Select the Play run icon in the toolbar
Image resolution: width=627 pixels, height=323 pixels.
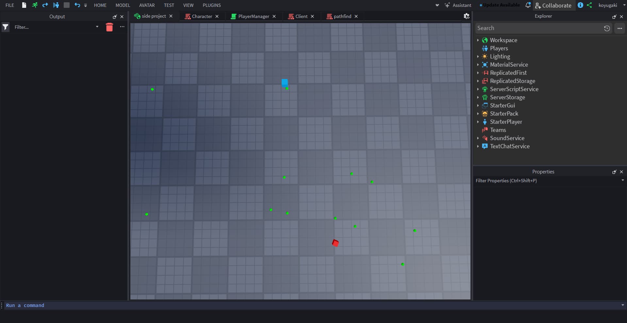[35, 5]
